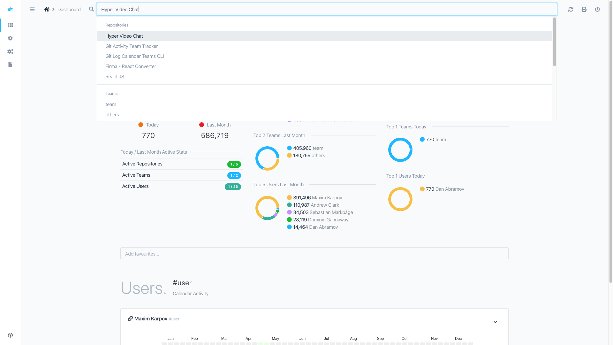The width and height of the screenshot is (613, 345).
Task: Click Active Users 1 / 26 badge
Action: (x=233, y=187)
